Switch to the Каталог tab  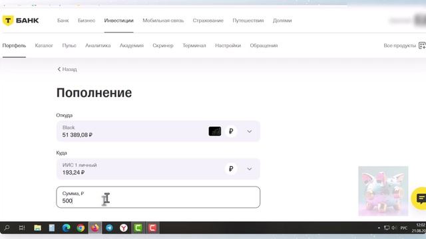coord(44,46)
